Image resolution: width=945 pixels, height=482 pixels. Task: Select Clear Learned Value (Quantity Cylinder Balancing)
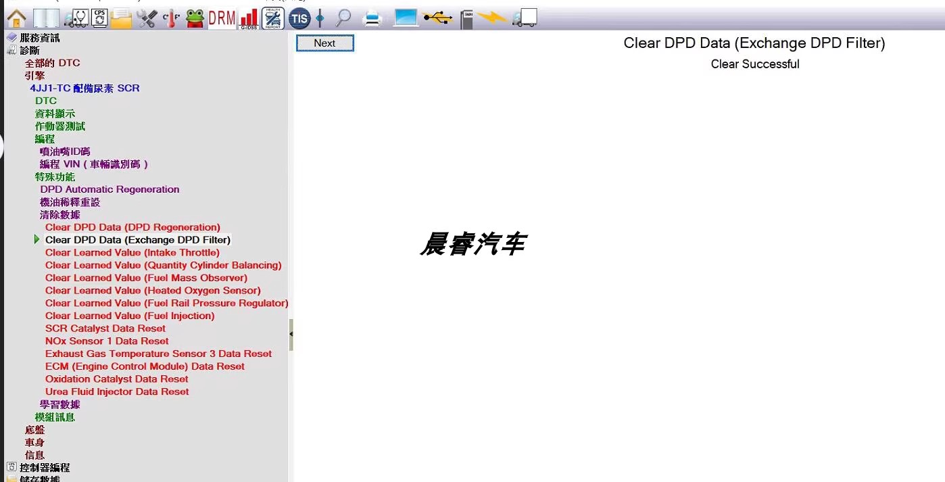click(164, 265)
